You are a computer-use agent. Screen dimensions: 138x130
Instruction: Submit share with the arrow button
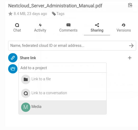[x=131, y=46]
